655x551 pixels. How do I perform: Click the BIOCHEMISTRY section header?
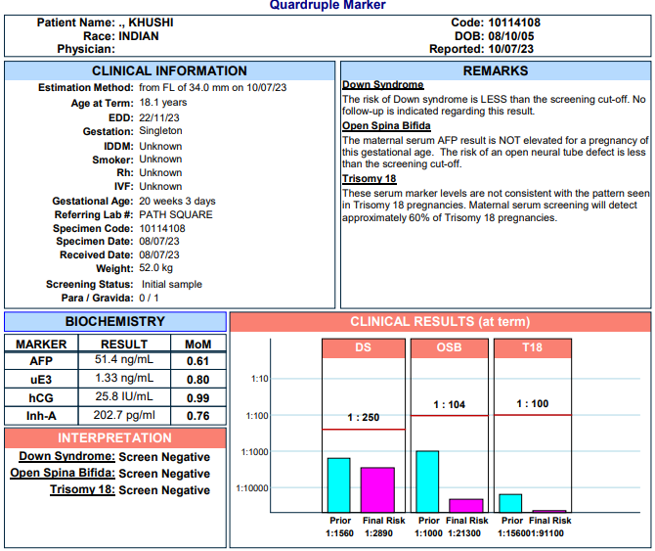click(x=114, y=322)
